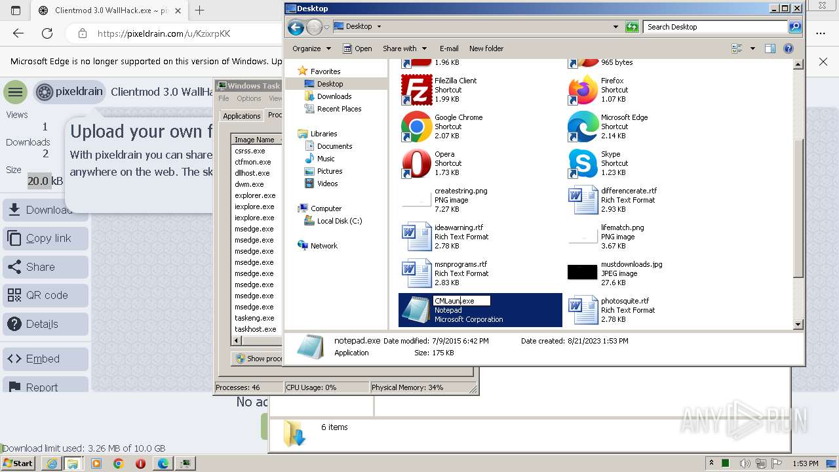Open the Organize dropdown menu

pos(311,49)
